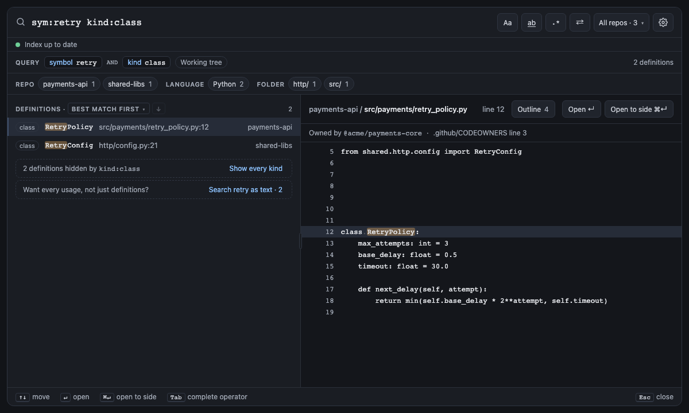Filter by payments-api repo chip

coord(69,84)
